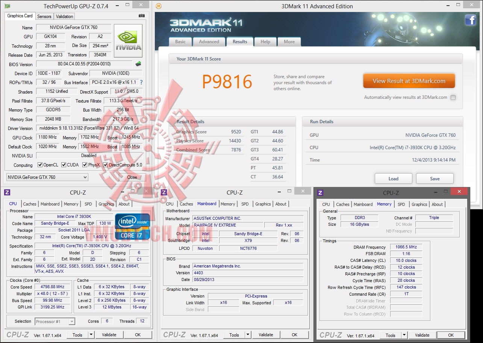The width and height of the screenshot is (483, 343).
Task: Click Validate in the Mainboard CPU-Z window
Action: 266,335
